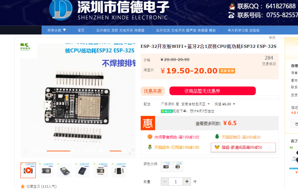
Task: Expand the 安徽合肥包河区 destination dropdown
Action: pyautogui.click(x=196, y=104)
